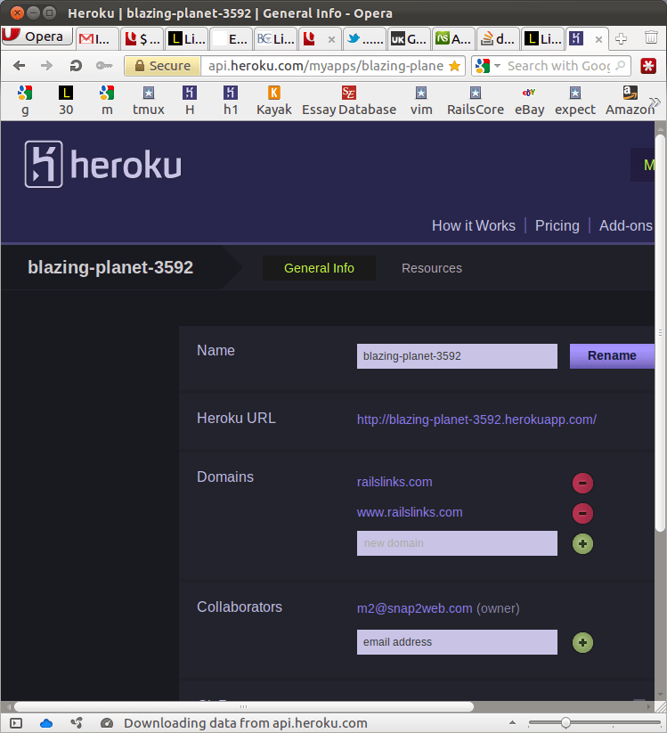Screen dimensions: 667x733
Task: Go back with the back arrow
Action: 20,66
